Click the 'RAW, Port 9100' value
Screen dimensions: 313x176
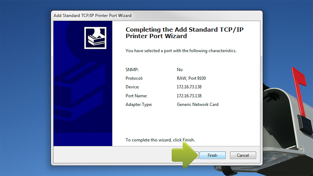click(191, 78)
